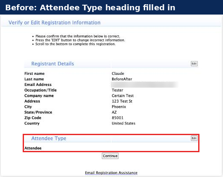
Task: Click the value United States
Action: click(124, 124)
